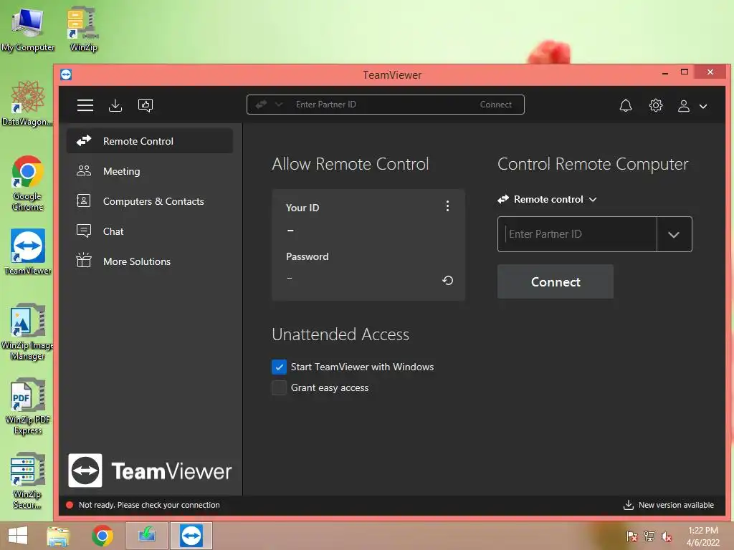Open DataWagon desktop shortcut

tap(27, 104)
